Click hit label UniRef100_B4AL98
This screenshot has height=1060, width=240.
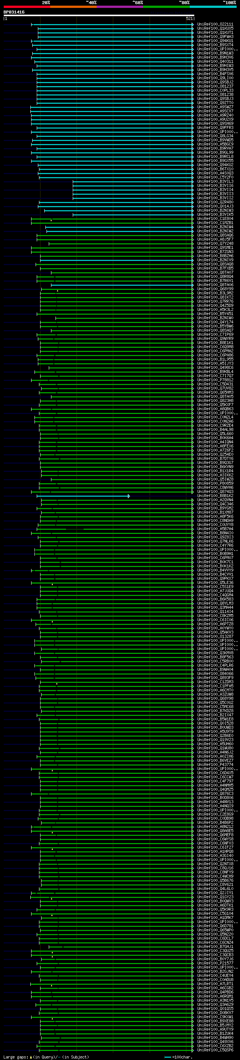coord(215,429)
